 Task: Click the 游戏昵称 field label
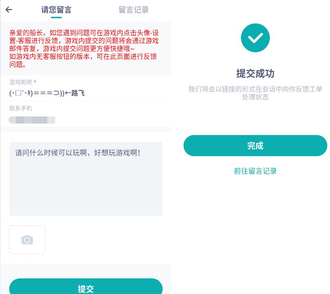21,82
